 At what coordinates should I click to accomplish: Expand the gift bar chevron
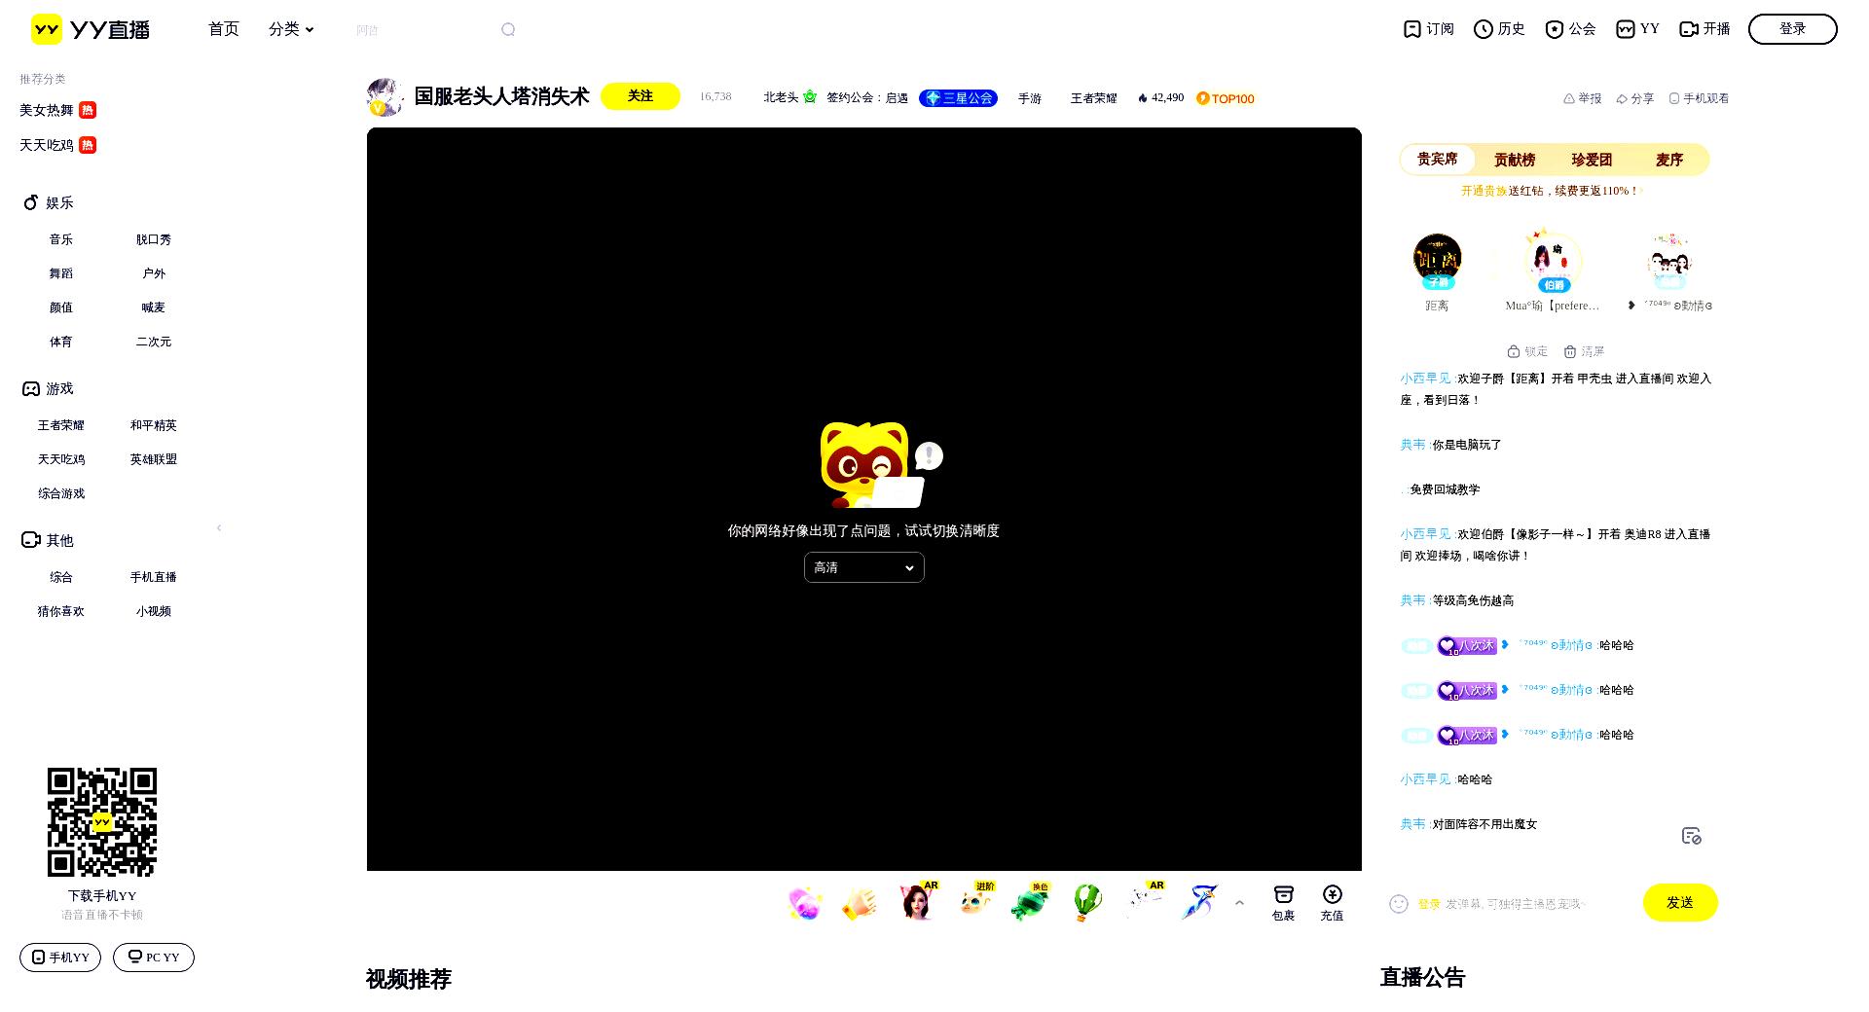1239,903
